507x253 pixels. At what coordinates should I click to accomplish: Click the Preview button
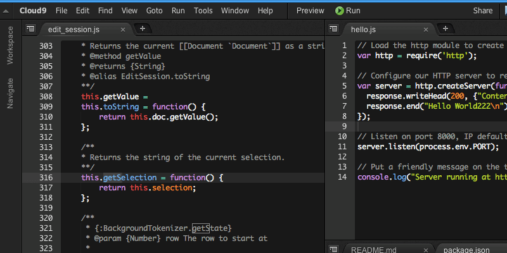[310, 10]
